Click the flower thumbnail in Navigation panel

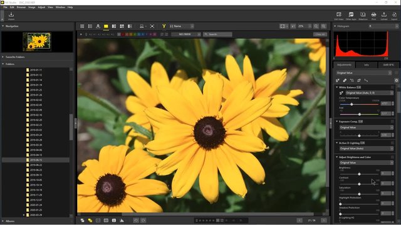[36, 42]
